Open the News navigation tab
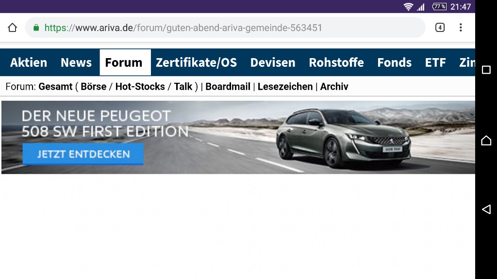497x279 pixels. coord(76,62)
